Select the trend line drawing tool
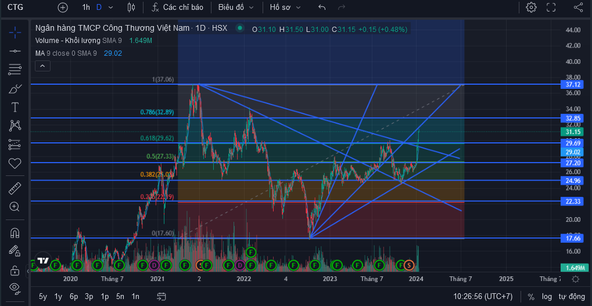The image size is (592, 306). click(15, 51)
